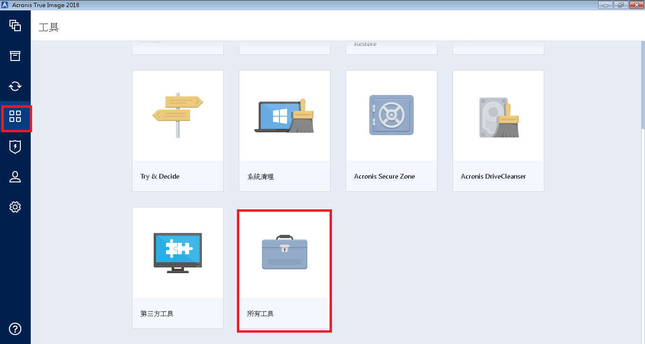
Task: Select the 系統清理 label
Action: click(x=261, y=177)
